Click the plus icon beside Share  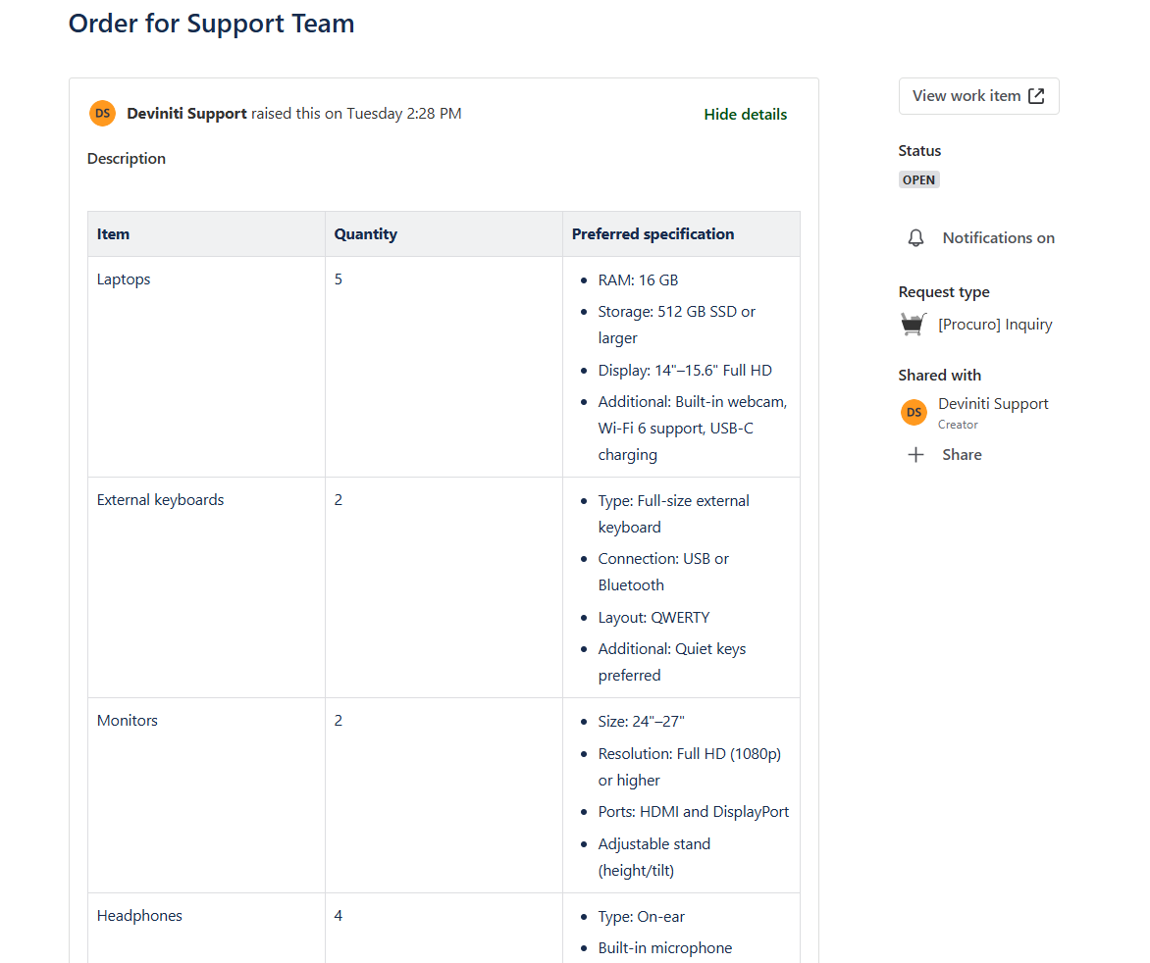pyautogui.click(x=915, y=455)
